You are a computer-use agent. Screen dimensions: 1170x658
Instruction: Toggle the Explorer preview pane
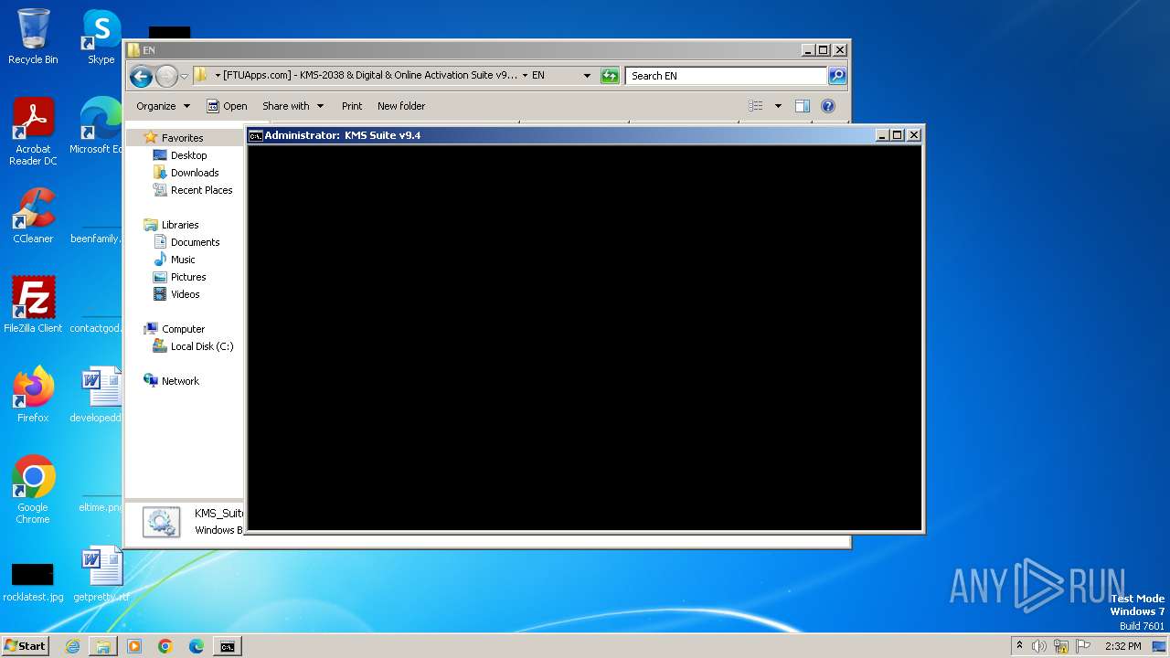tap(802, 106)
